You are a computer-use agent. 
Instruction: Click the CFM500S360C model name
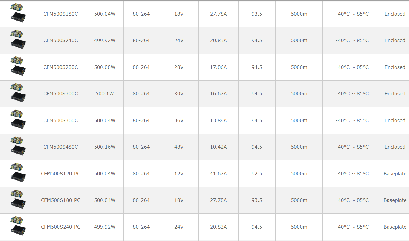click(x=61, y=120)
